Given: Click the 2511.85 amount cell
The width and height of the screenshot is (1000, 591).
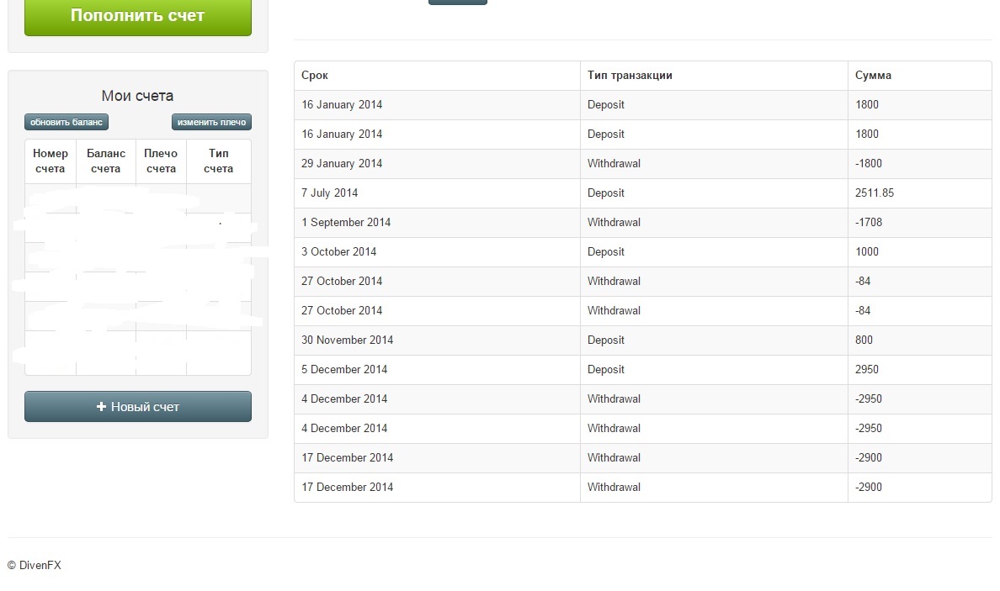Looking at the screenshot, I should (x=920, y=193).
